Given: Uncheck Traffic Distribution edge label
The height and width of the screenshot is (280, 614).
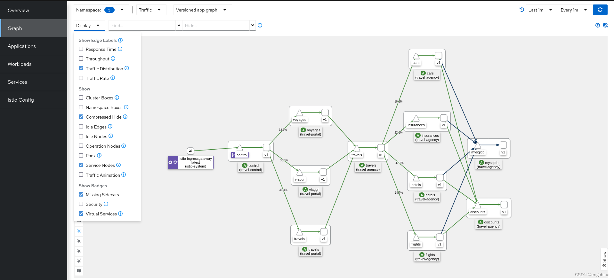Looking at the screenshot, I should point(81,68).
